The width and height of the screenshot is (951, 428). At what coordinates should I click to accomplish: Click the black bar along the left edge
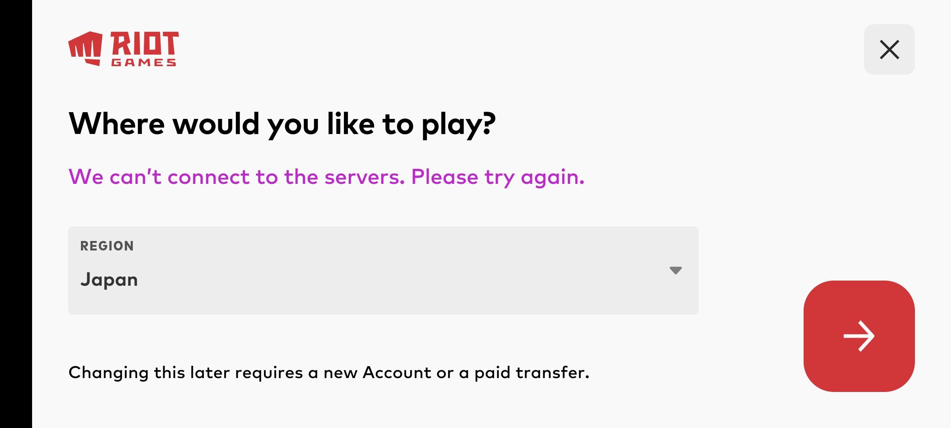tap(16, 214)
